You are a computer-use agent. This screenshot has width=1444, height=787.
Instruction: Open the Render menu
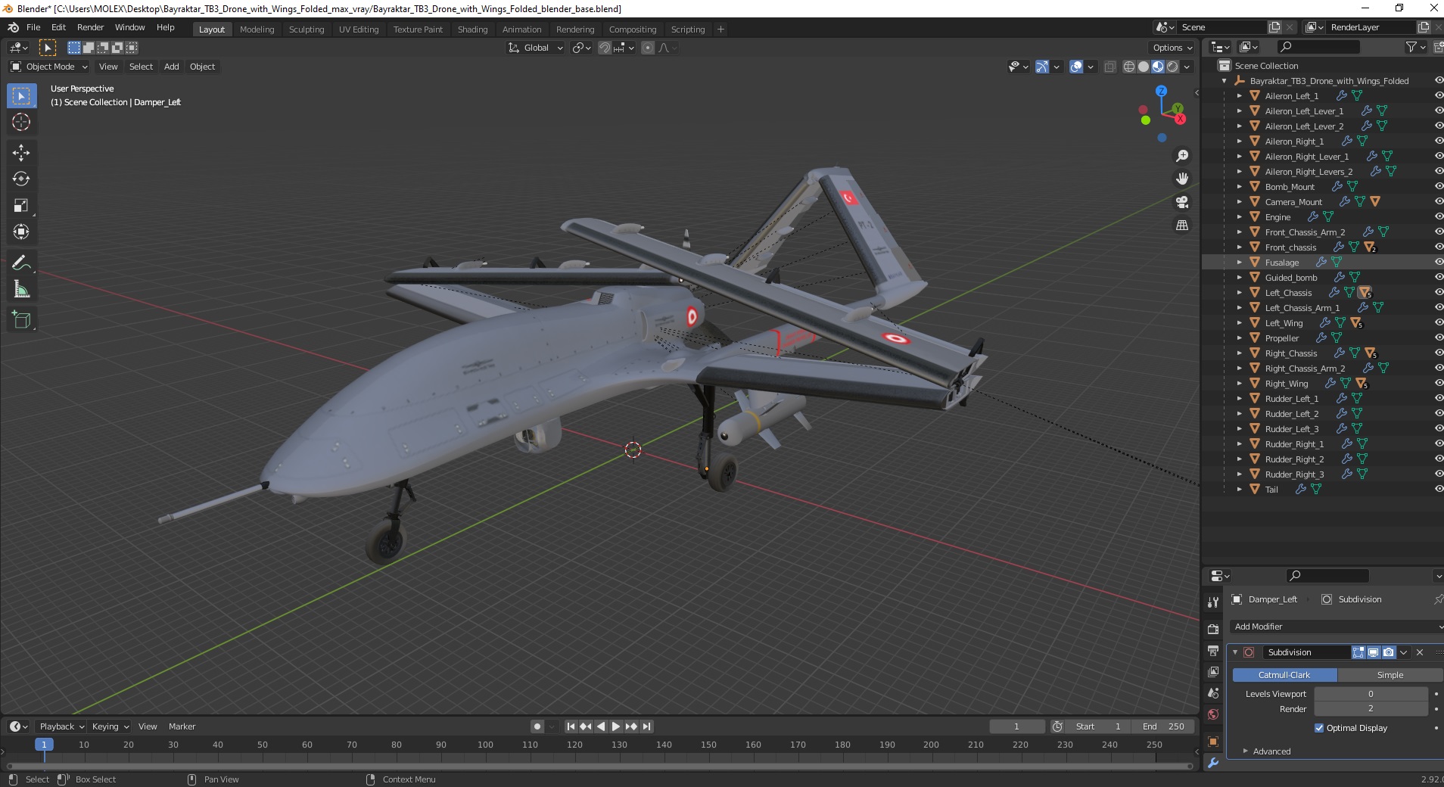90,27
